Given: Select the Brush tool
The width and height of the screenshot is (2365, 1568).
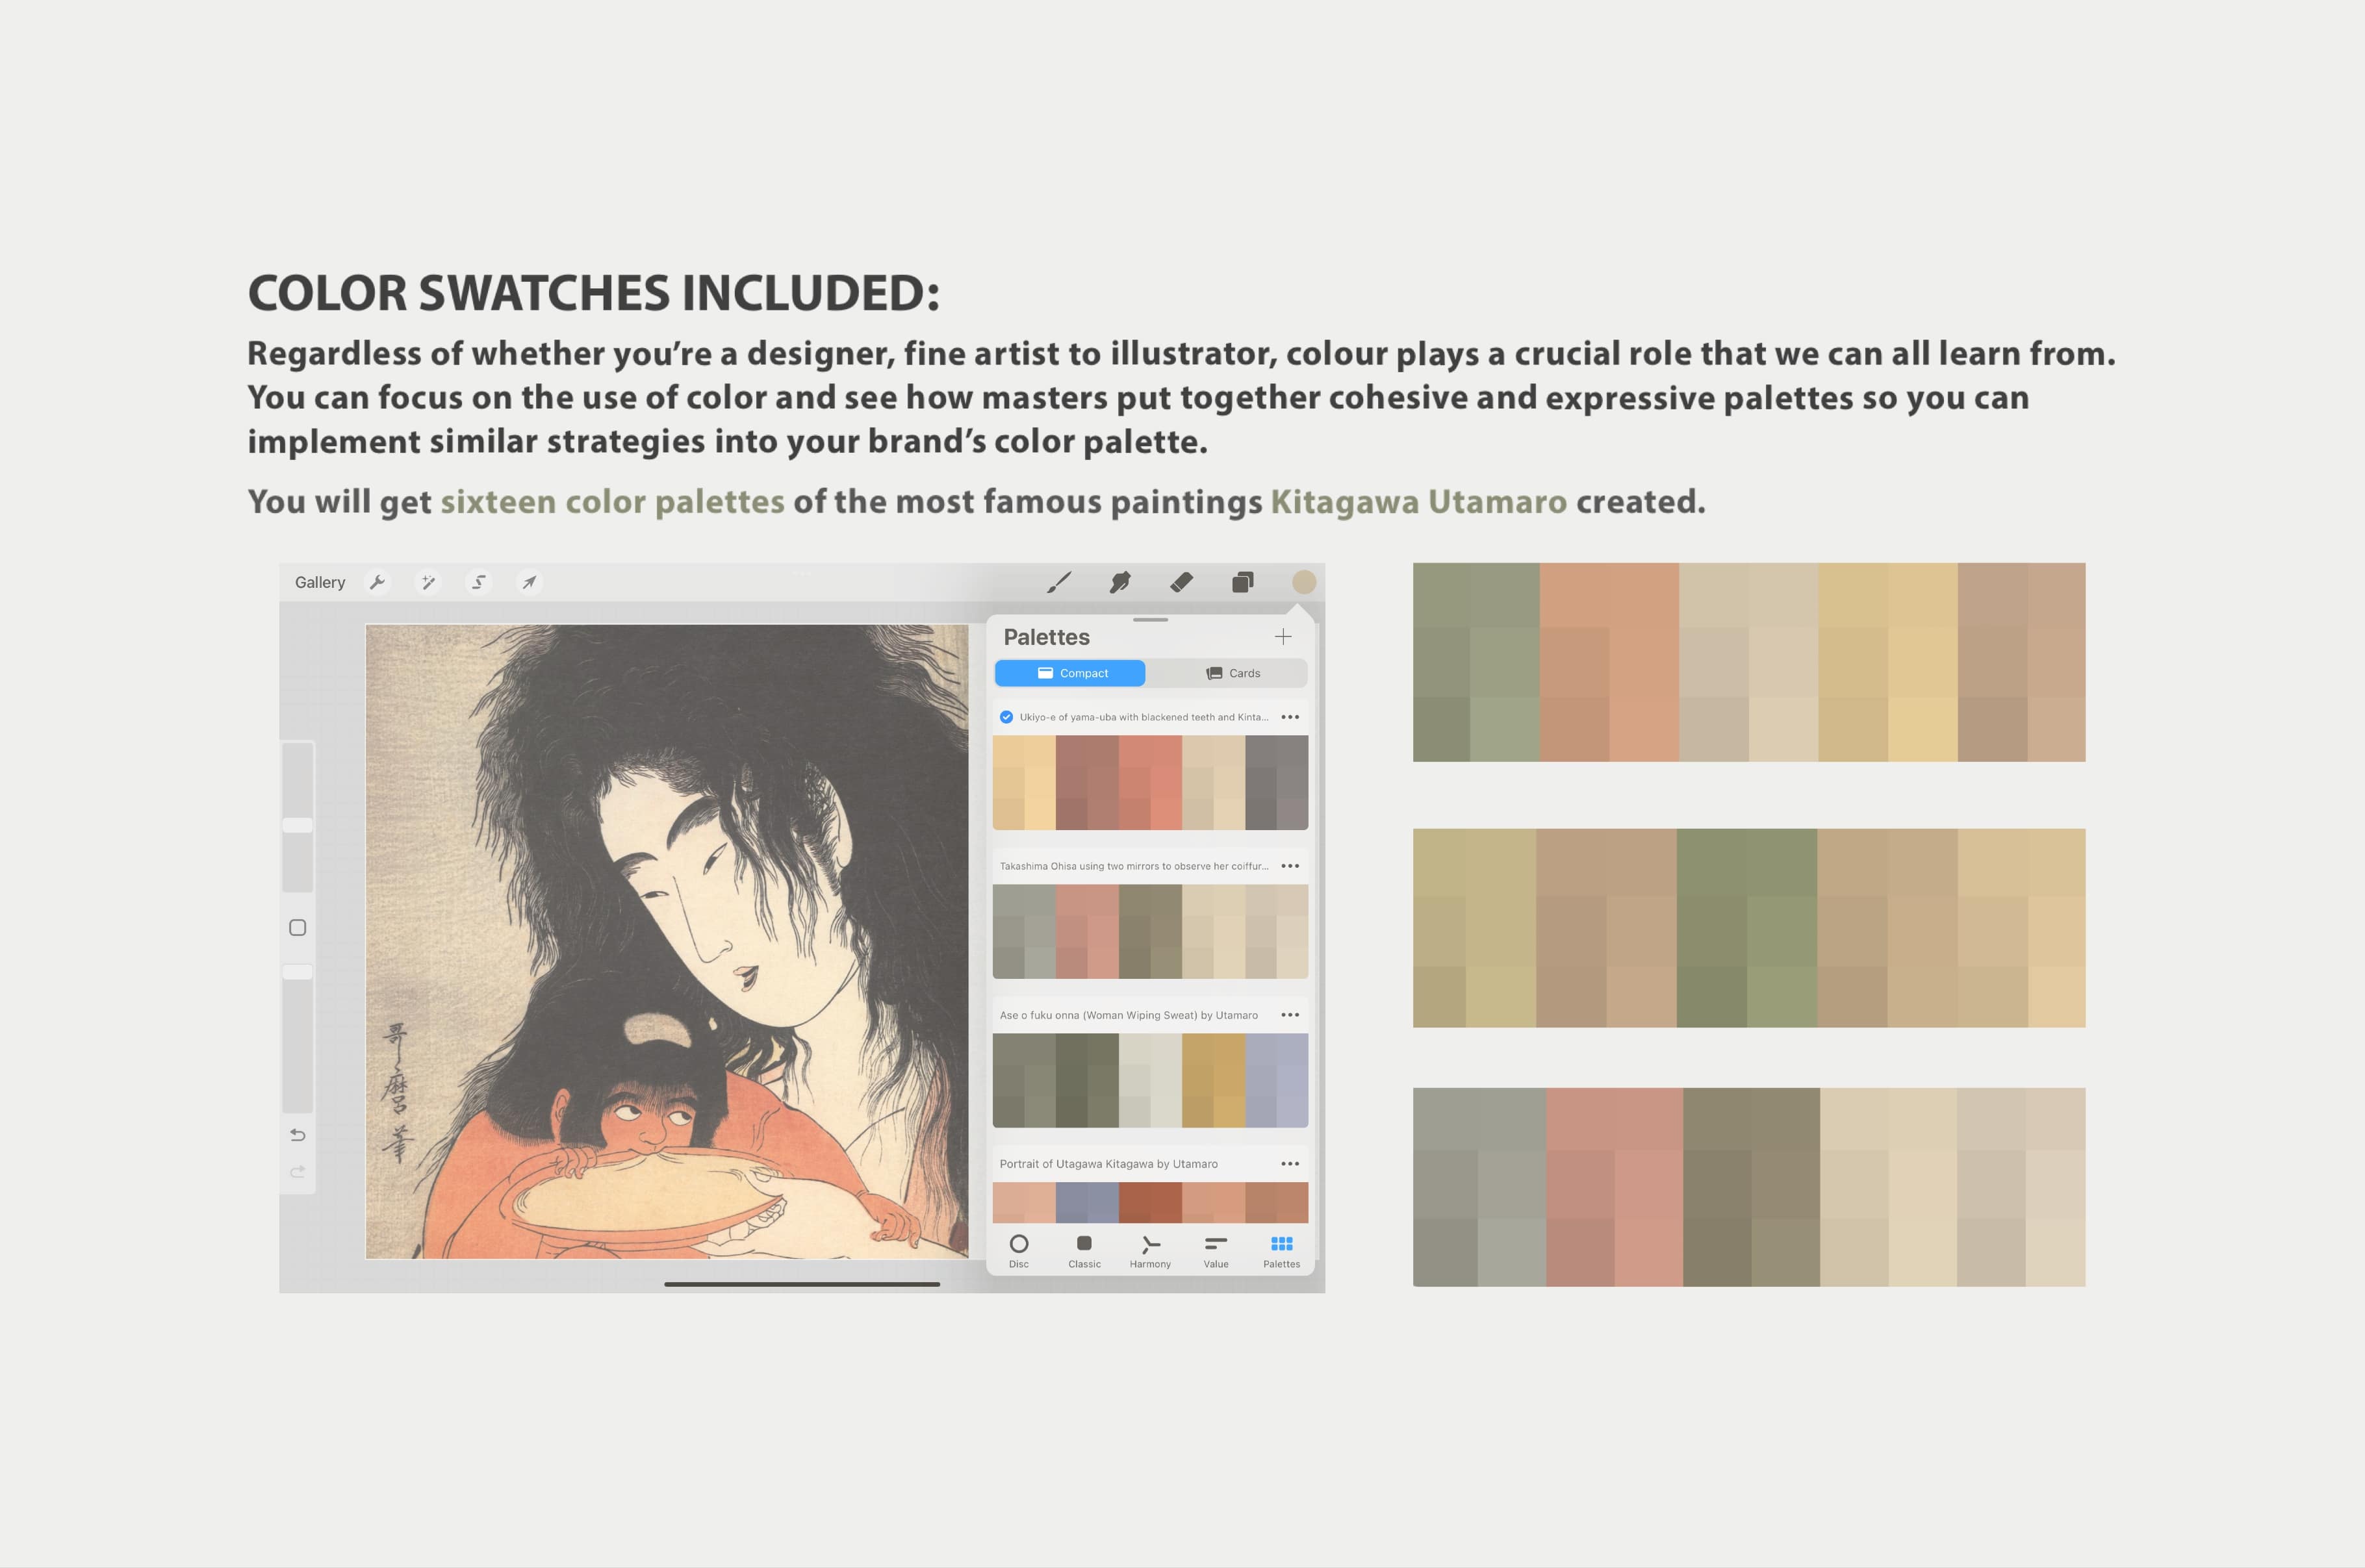Looking at the screenshot, I should point(1061,582).
